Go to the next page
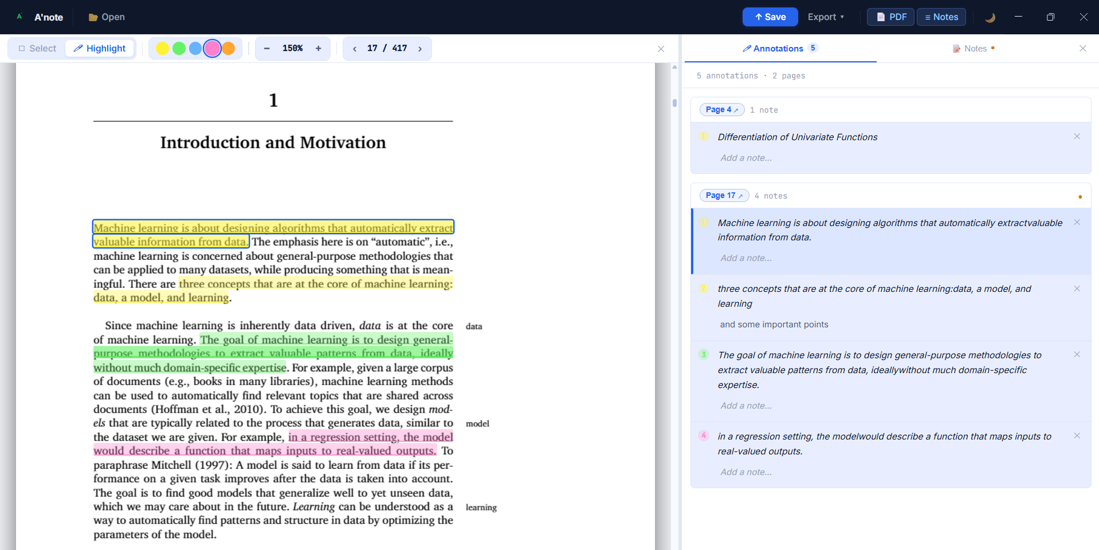Image resolution: width=1099 pixels, height=550 pixels. tap(420, 49)
